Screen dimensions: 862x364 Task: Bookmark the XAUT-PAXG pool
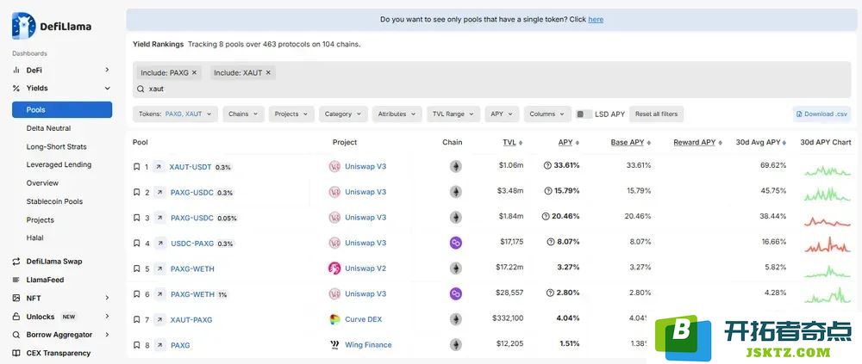[x=136, y=319]
